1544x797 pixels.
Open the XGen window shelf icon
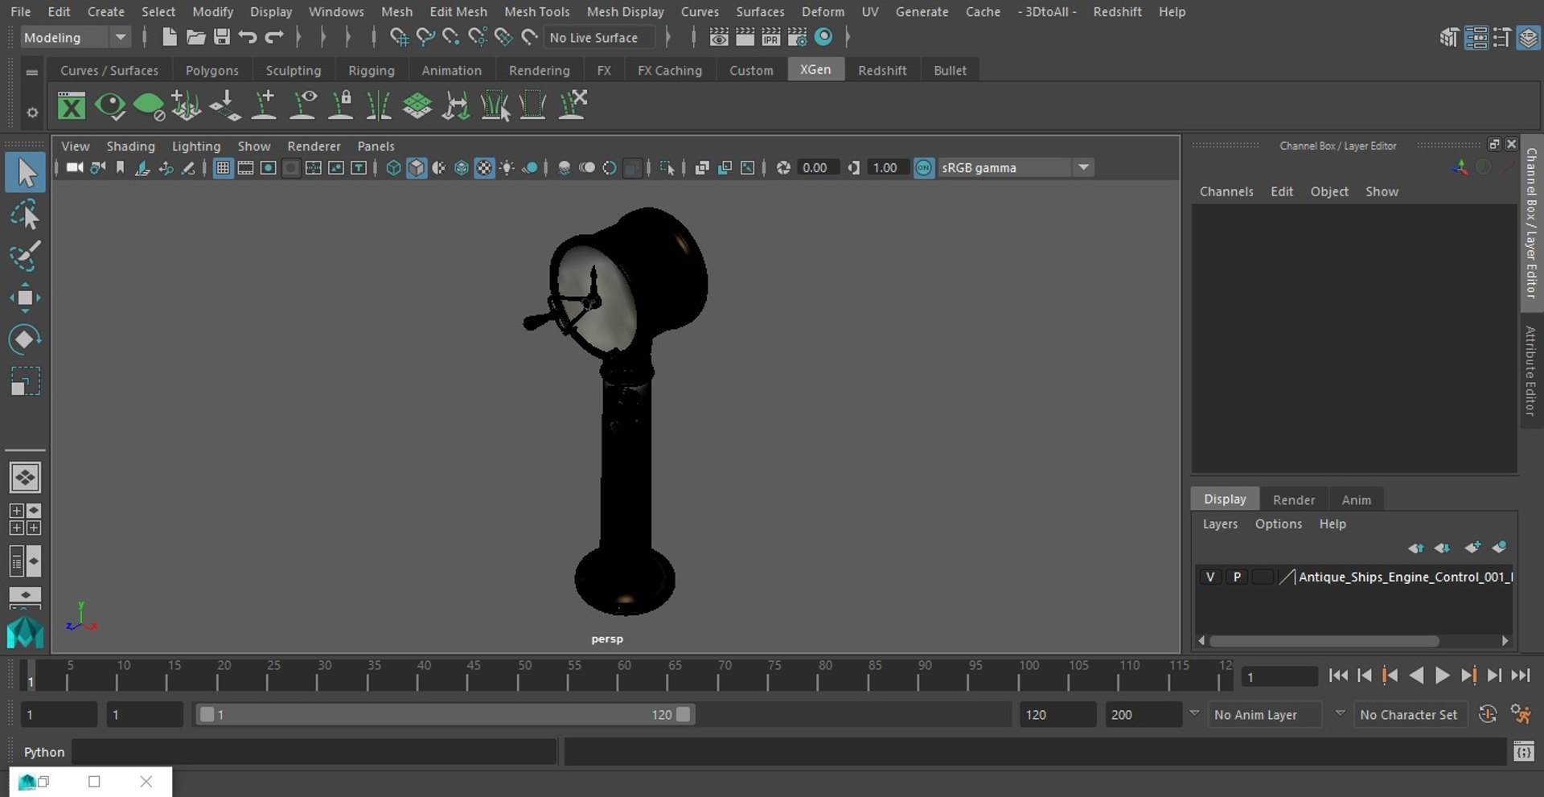72,105
